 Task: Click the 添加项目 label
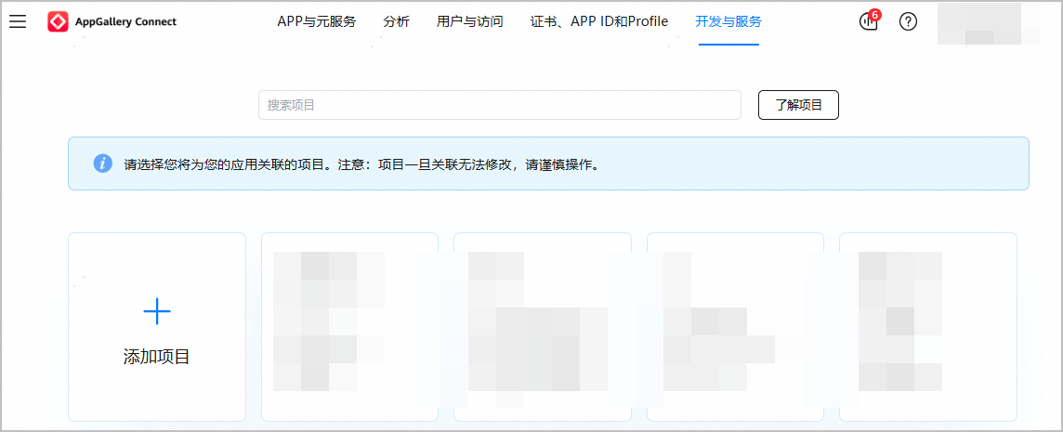157,357
